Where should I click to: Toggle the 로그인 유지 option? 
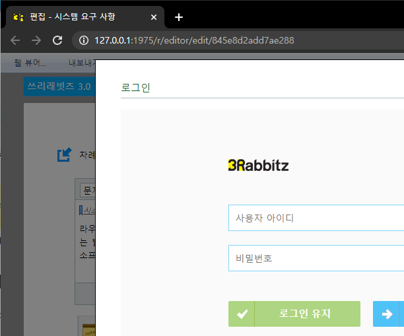coord(294,314)
